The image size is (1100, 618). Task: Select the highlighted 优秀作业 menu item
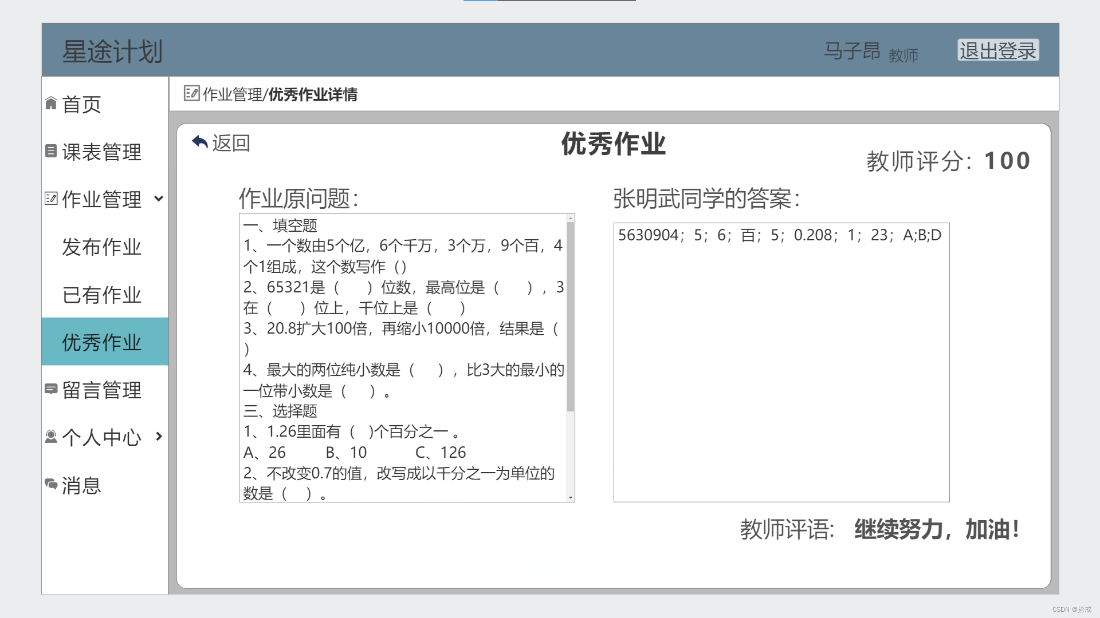[x=101, y=342]
